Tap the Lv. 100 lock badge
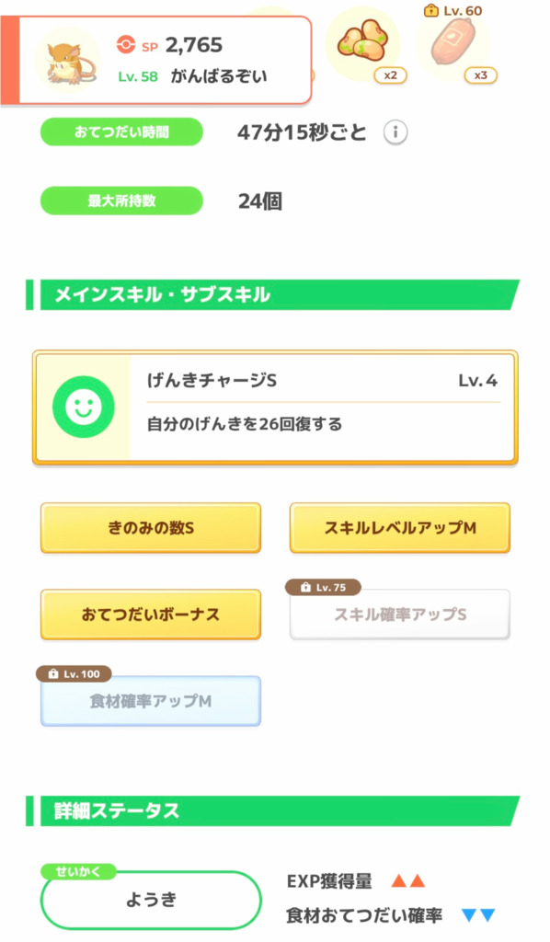The image size is (550, 942). 74,673
